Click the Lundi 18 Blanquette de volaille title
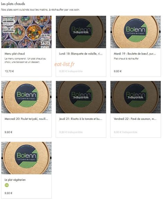The width and height of the screenshot is (164, 201). 81,54
